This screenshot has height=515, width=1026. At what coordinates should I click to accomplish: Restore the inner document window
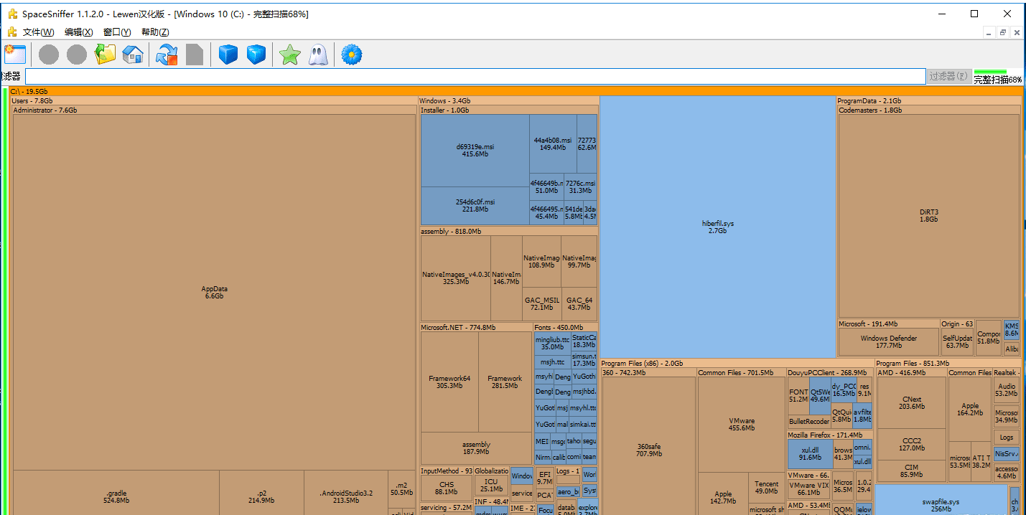coord(1002,32)
